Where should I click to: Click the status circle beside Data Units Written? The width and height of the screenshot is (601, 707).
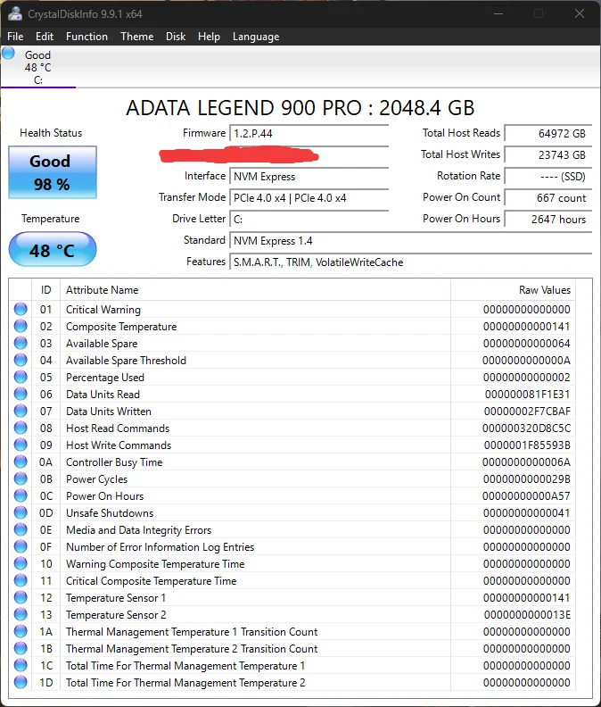pos(21,411)
